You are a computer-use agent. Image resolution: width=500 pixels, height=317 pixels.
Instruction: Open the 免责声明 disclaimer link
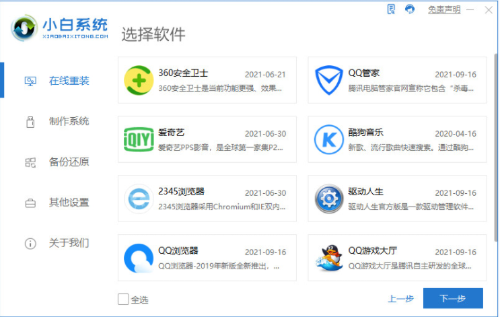tap(444, 9)
